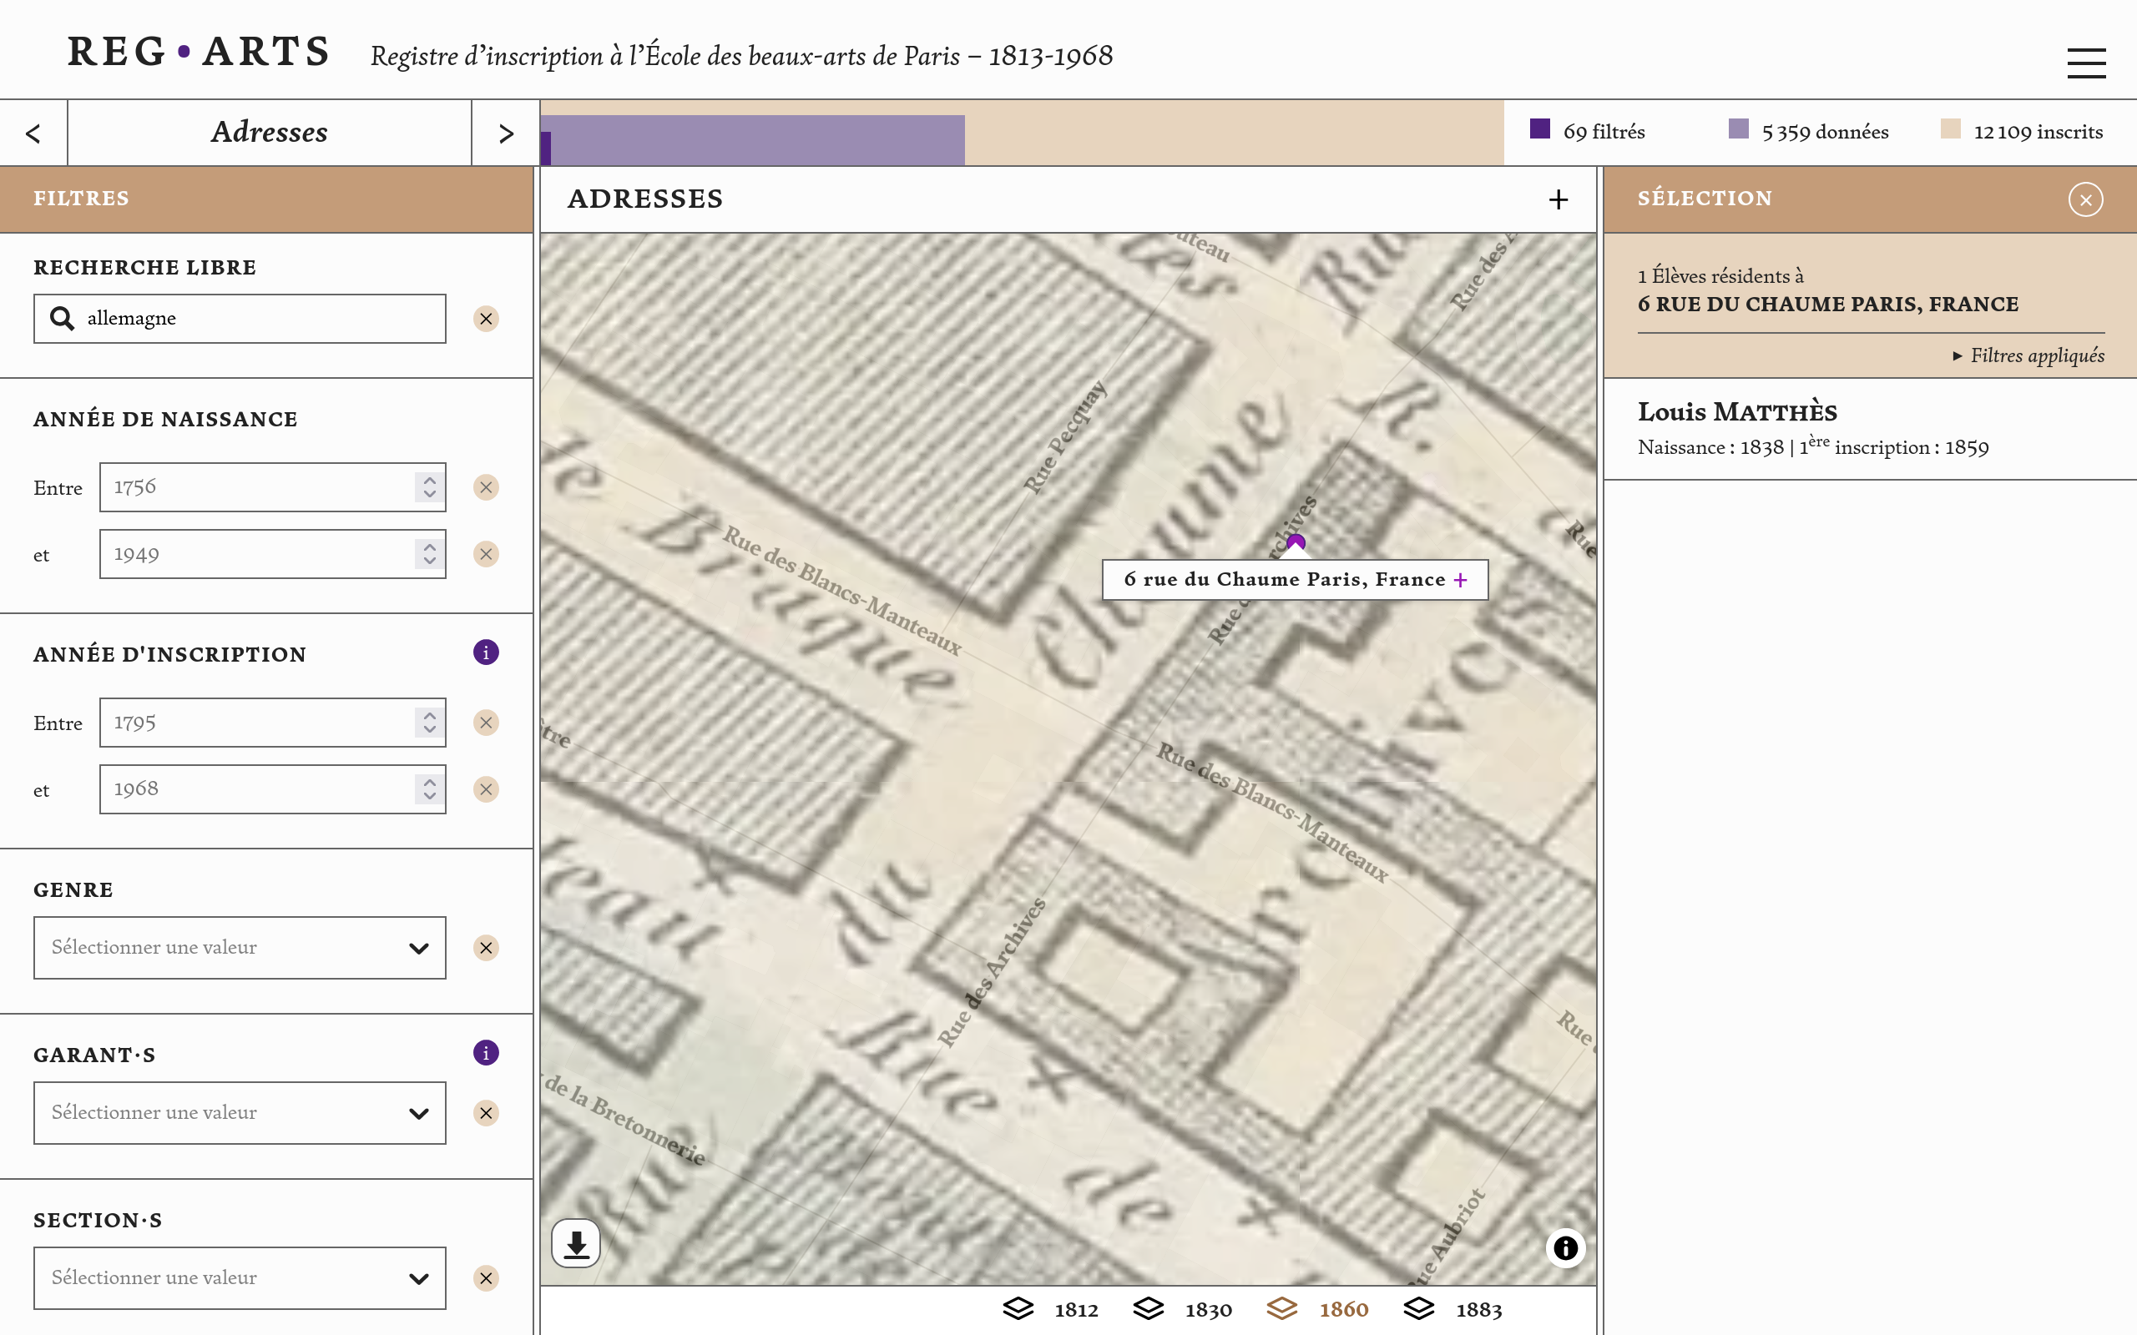The image size is (2137, 1335).
Task: Open Louis Matthès student record
Action: point(1737,412)
